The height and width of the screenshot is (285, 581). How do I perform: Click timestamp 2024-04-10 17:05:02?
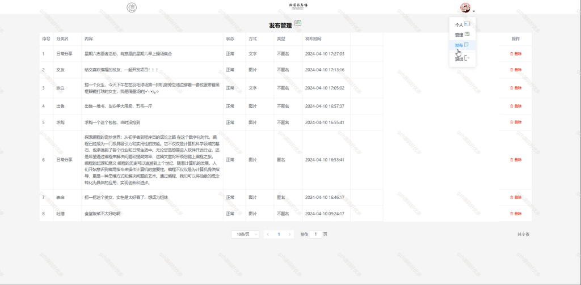coord(325,88)
